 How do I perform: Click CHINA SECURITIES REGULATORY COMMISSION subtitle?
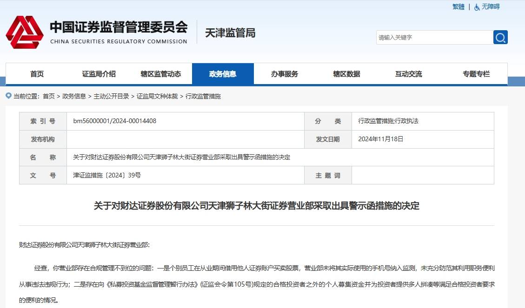click(119, 41)
